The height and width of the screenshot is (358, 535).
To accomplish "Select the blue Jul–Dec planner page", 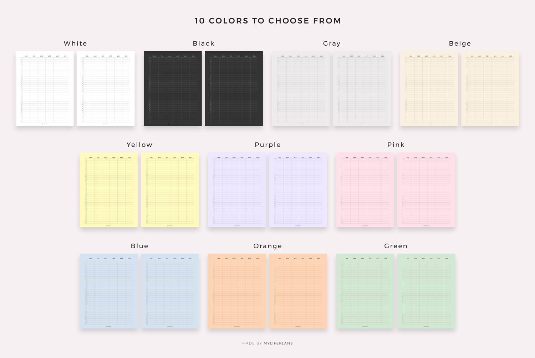I will (170, 291).
